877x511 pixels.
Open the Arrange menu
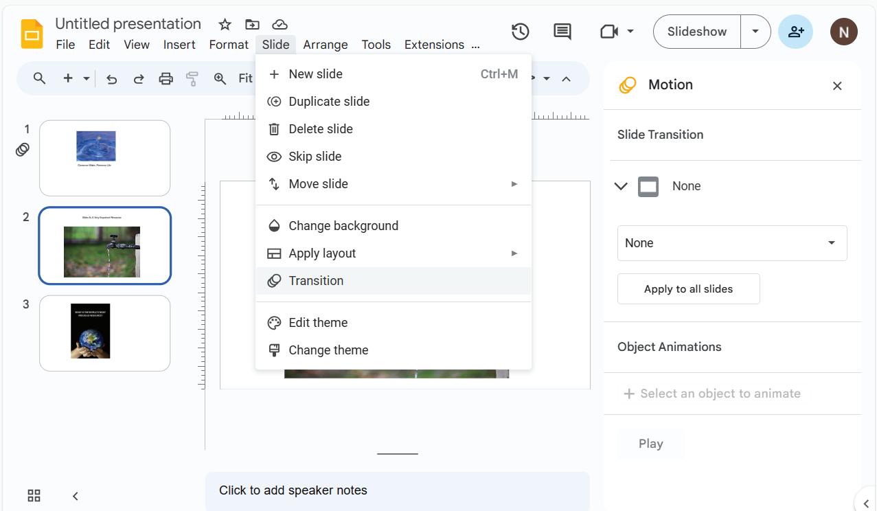[326, 45]
